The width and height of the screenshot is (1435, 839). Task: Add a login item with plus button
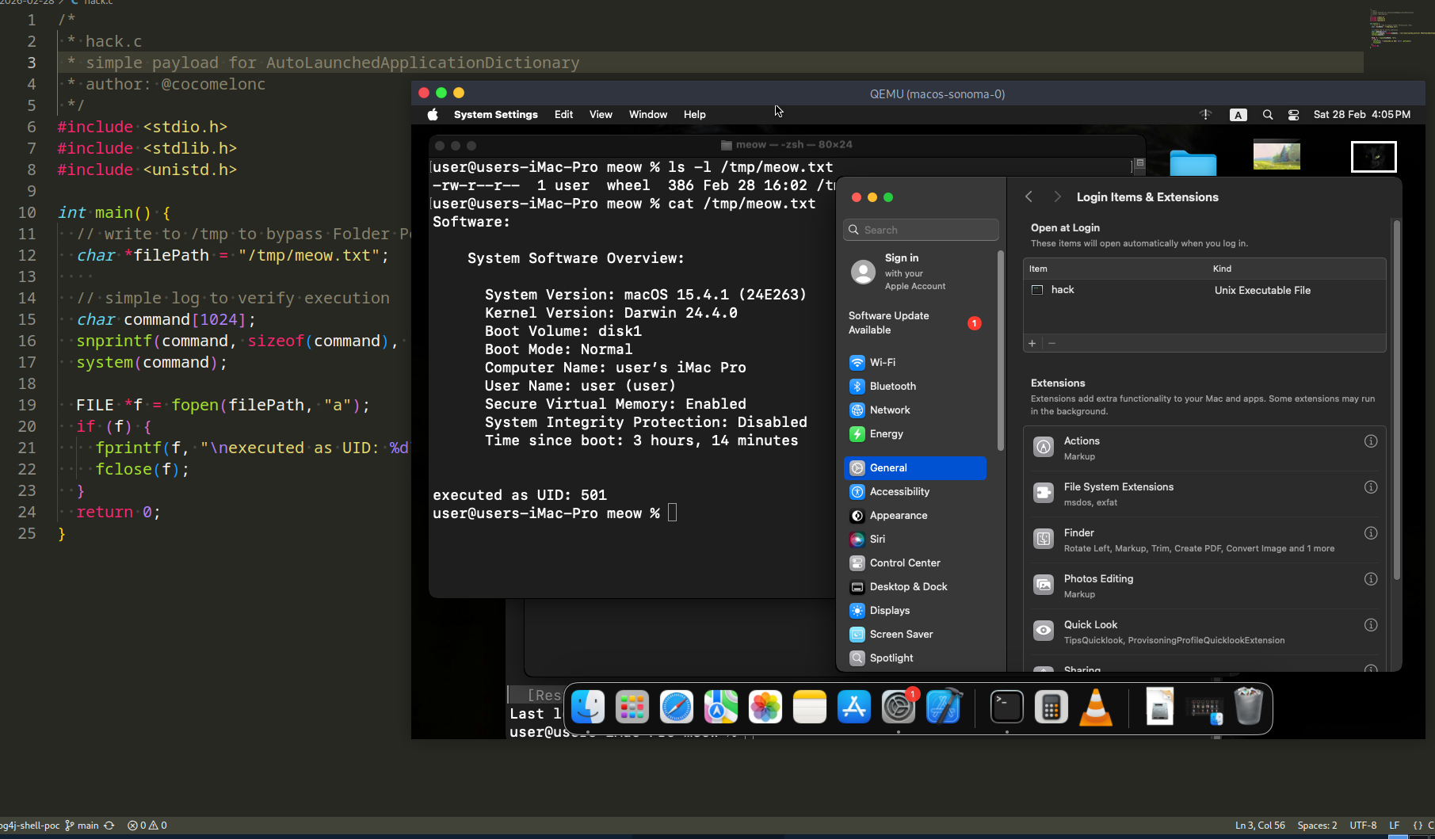coord(1032,343)
